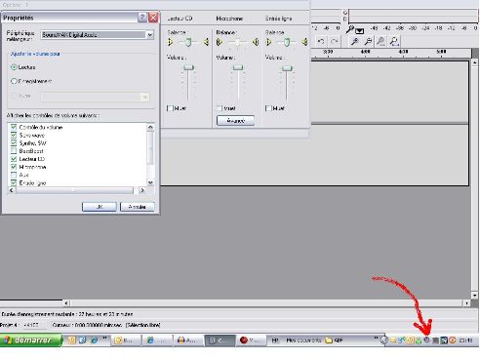480x360 pixels.
Task: Open the input meter dropdown arrow
Action: coord(359,31)
